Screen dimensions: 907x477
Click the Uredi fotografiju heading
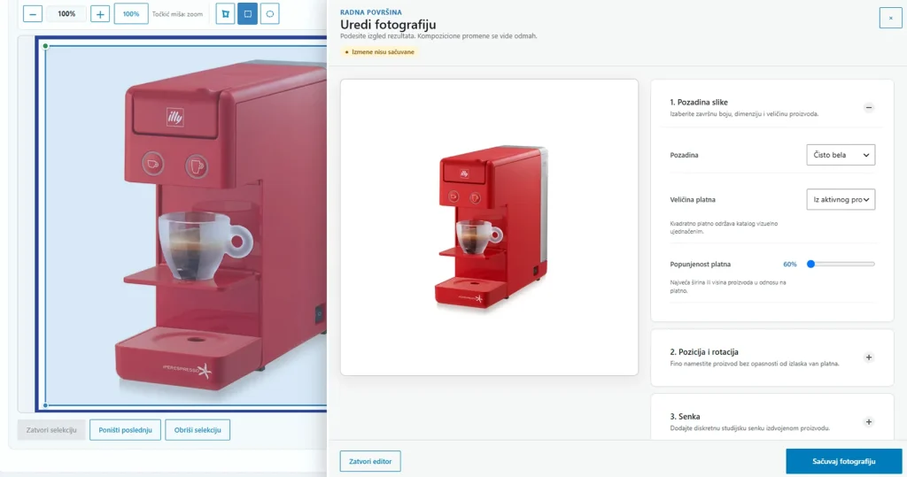click(x=388, y=24)
